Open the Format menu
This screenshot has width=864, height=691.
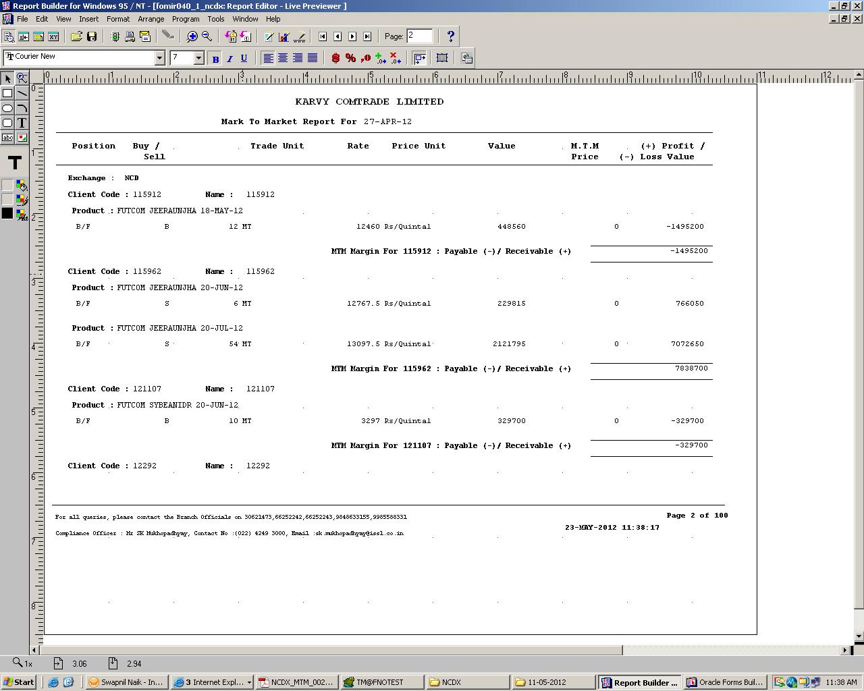point(117,19)
